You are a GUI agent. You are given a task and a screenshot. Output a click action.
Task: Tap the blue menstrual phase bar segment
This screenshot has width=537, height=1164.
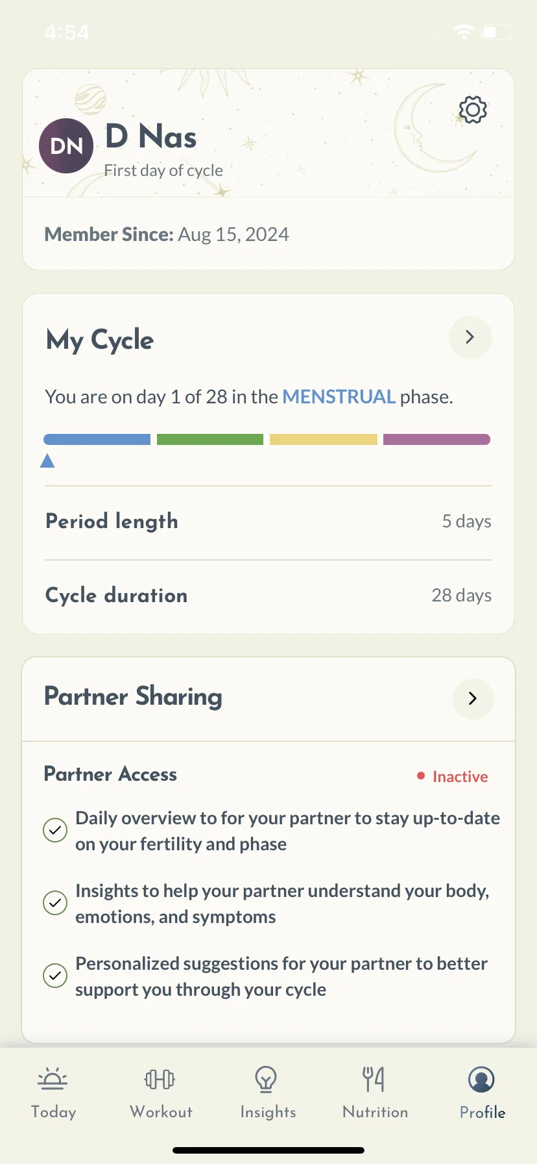(x=97, y=440)
